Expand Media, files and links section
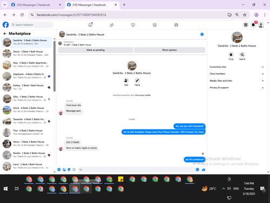Screen dimensions: 270x203 [x=237, y=81]
